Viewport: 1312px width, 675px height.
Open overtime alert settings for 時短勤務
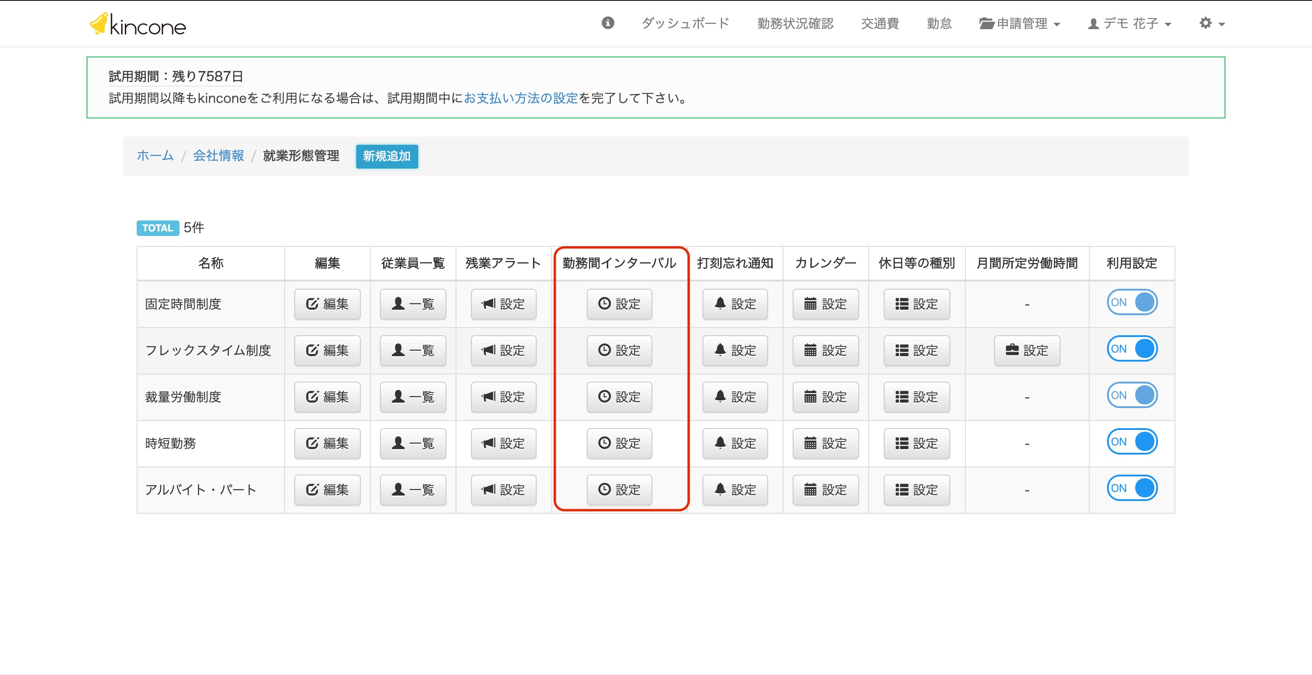click(503, 443)
